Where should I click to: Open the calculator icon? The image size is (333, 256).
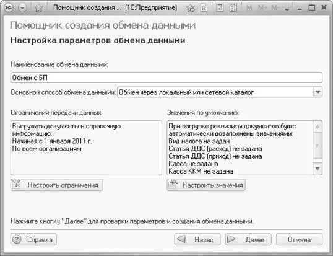click(220, 8)
